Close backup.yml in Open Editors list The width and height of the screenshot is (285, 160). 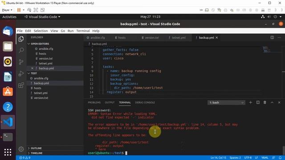point(32,68)
